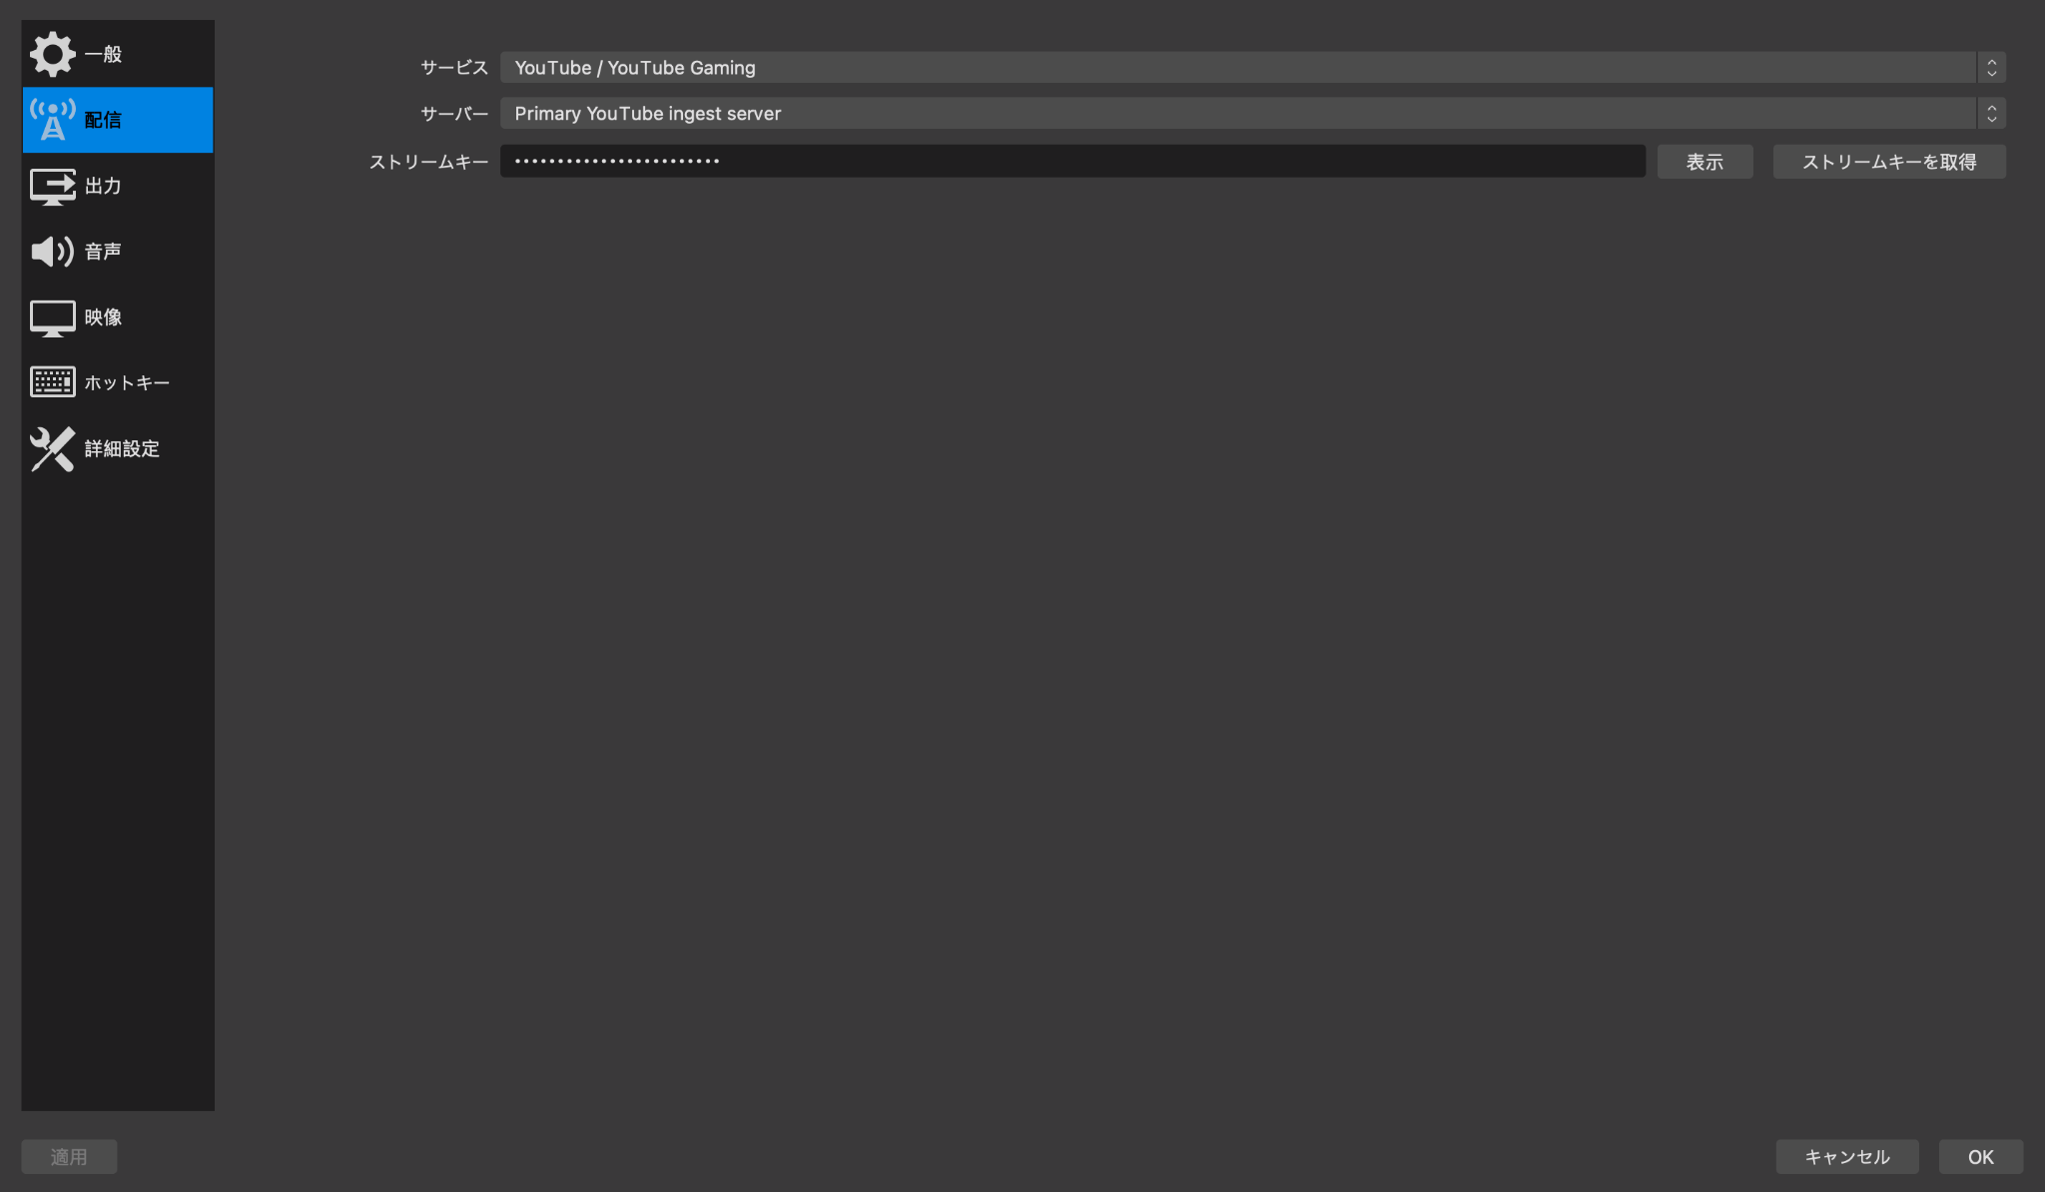
Task: Click the 詳細設定 label in the sidebar
Action: point(122,449)
